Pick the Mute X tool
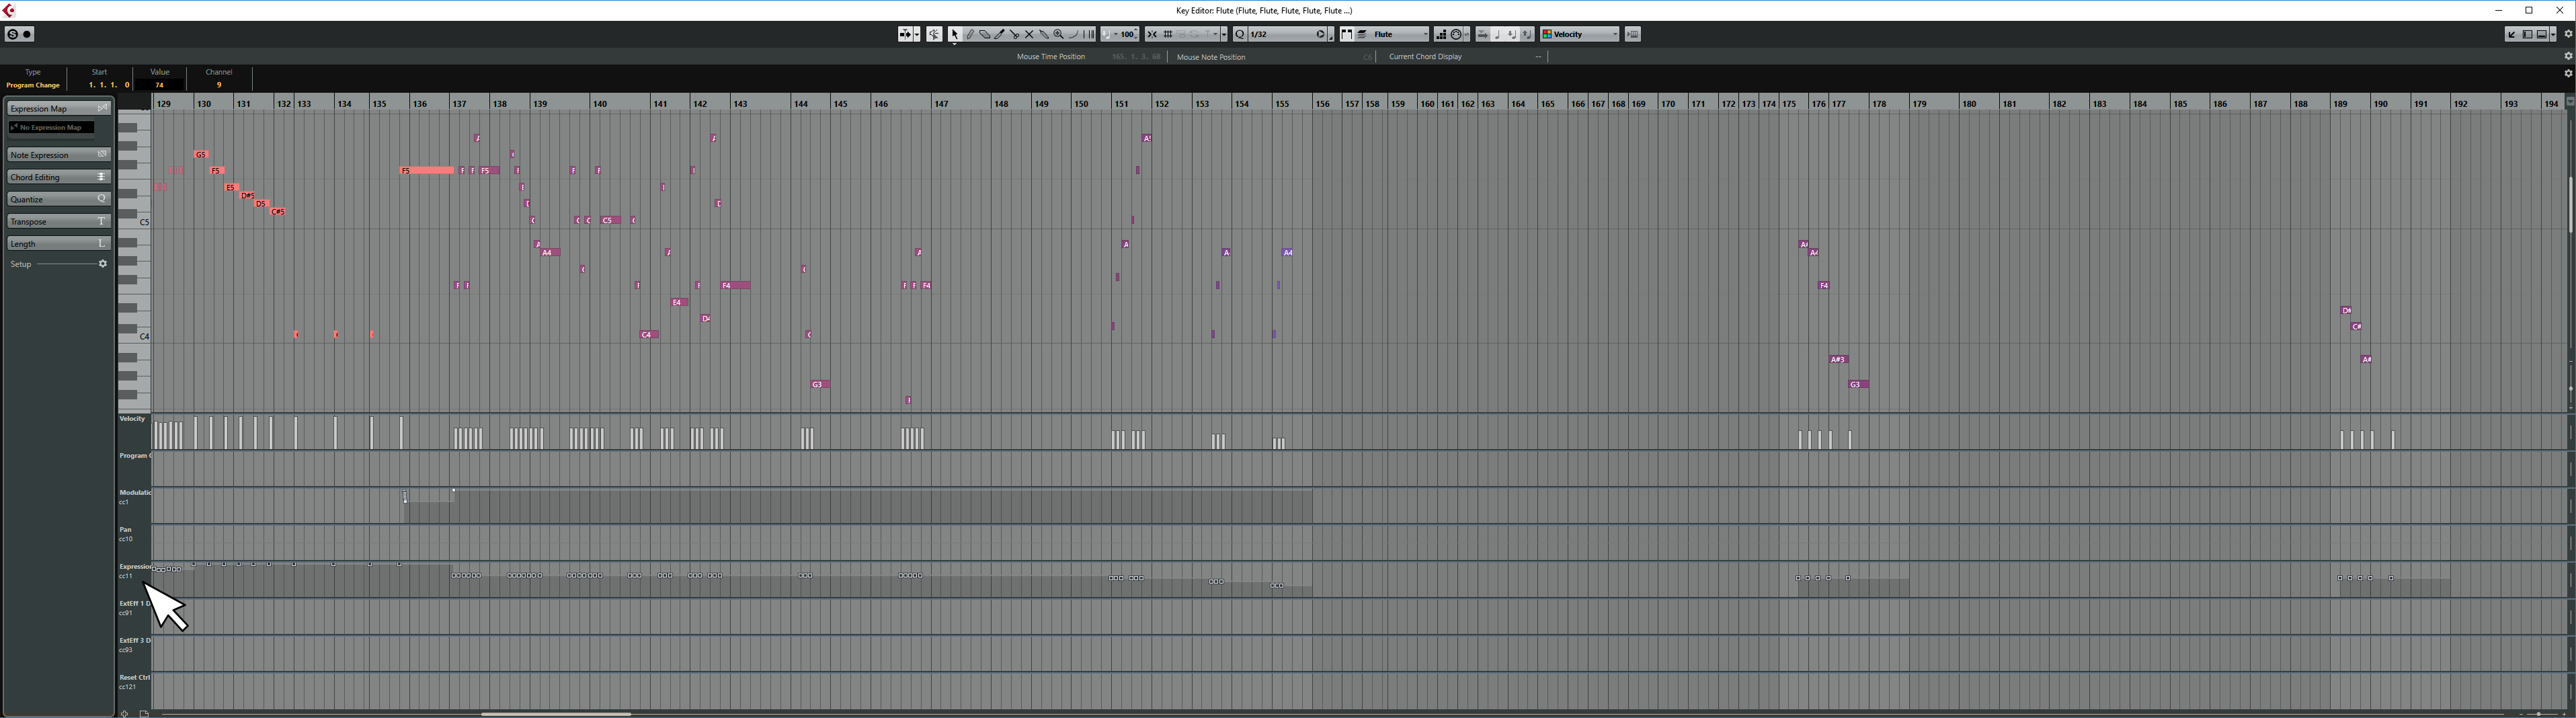The image size is (2576, 718). pyautogui.click(x=1029, y=34)
